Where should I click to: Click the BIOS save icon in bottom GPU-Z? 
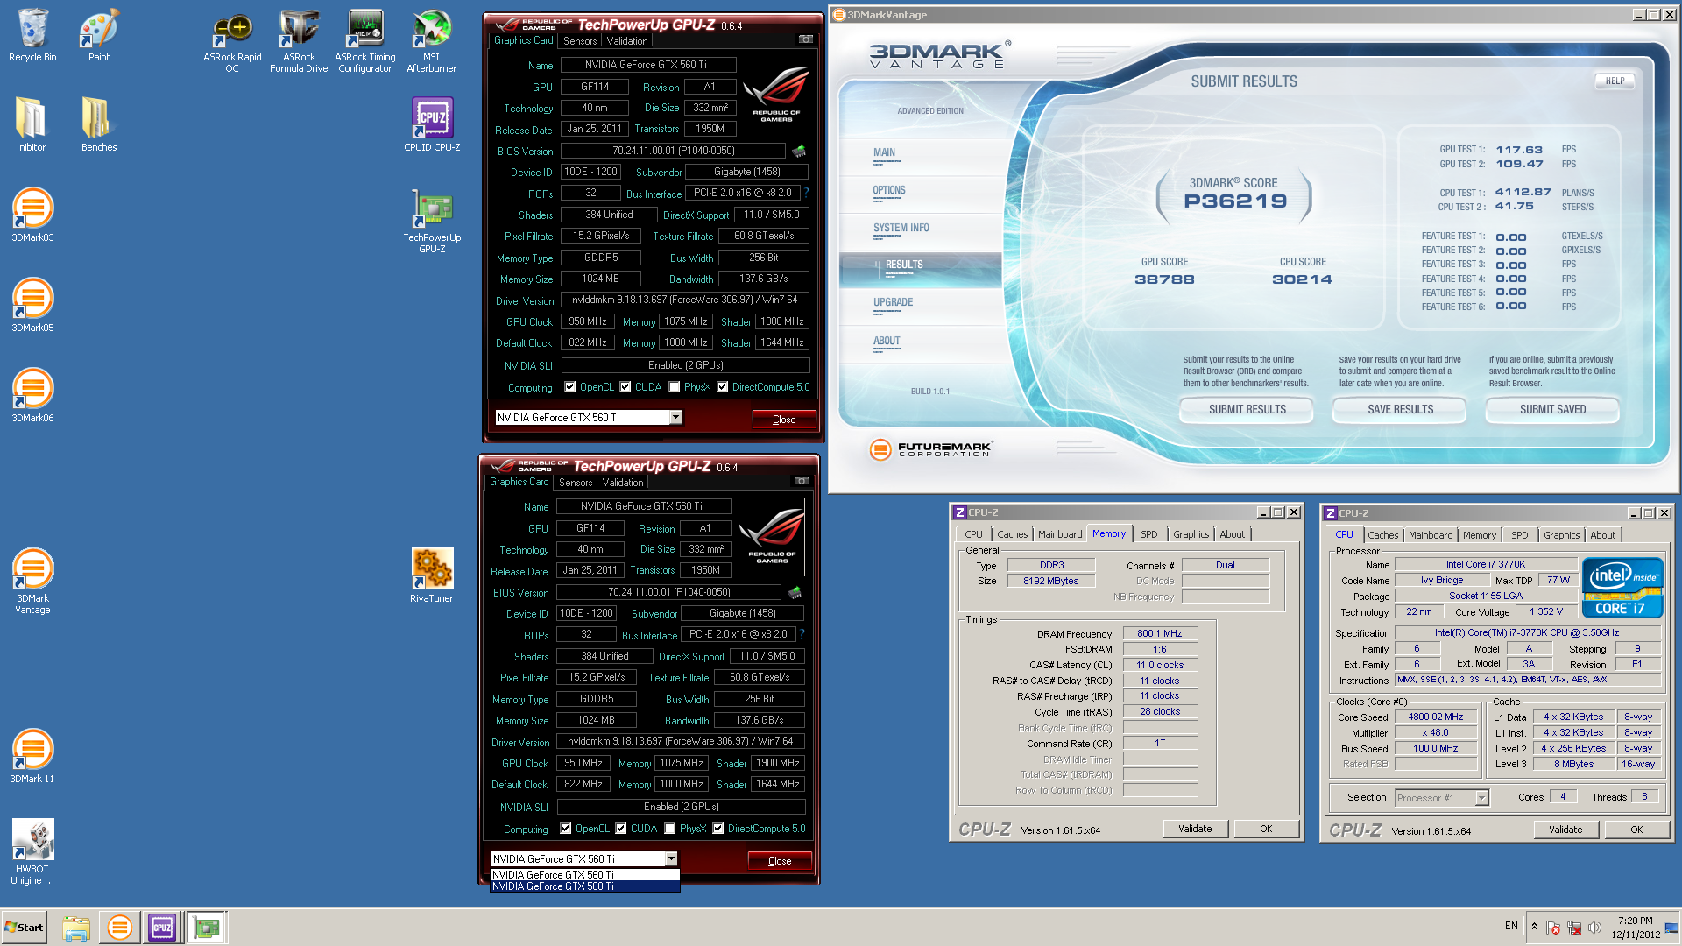pos(795,593)
